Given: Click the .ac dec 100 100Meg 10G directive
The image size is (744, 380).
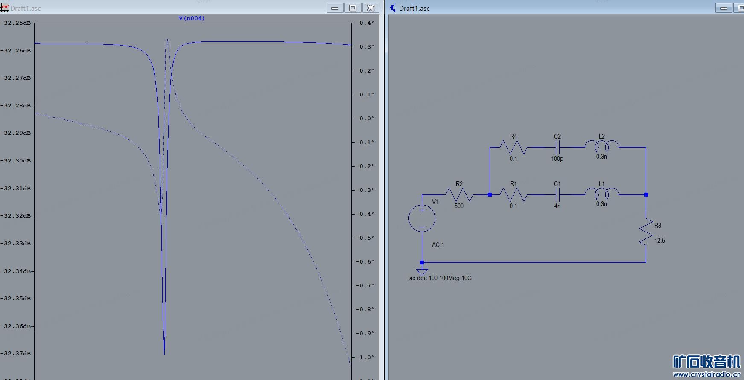Looking at the screenshot, I should [440, 278].
